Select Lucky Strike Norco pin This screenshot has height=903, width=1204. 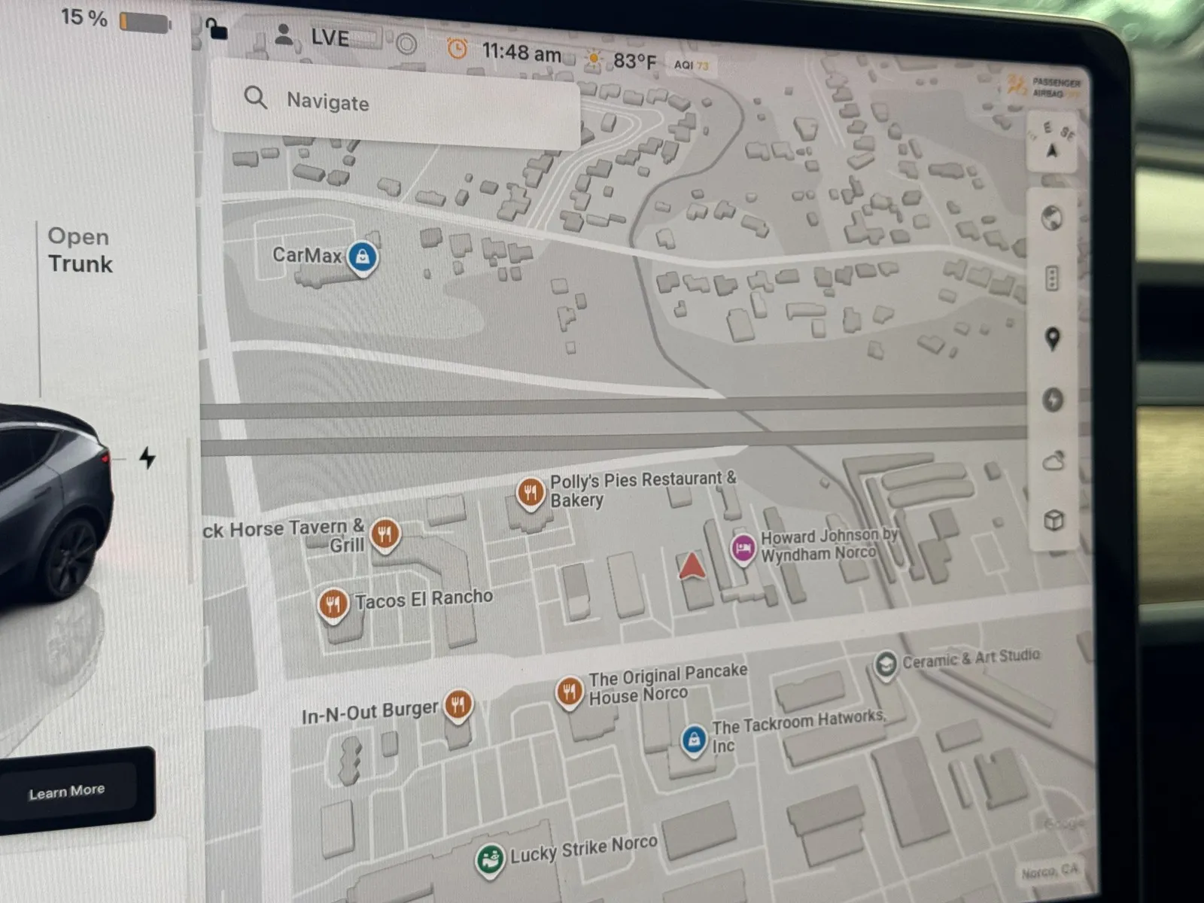[490, 859]
